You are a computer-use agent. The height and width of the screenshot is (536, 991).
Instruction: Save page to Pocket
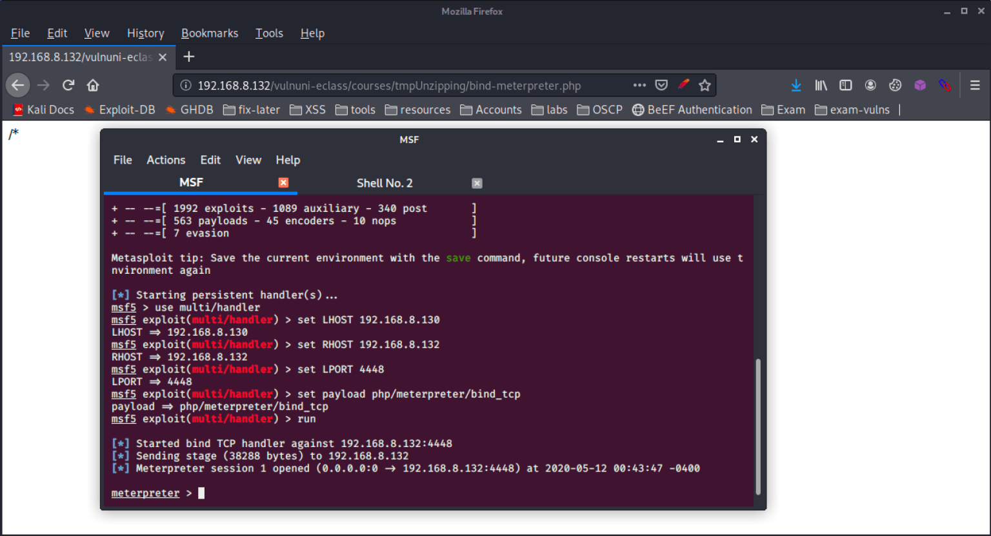pyautogui.click(x=661, y=85)
